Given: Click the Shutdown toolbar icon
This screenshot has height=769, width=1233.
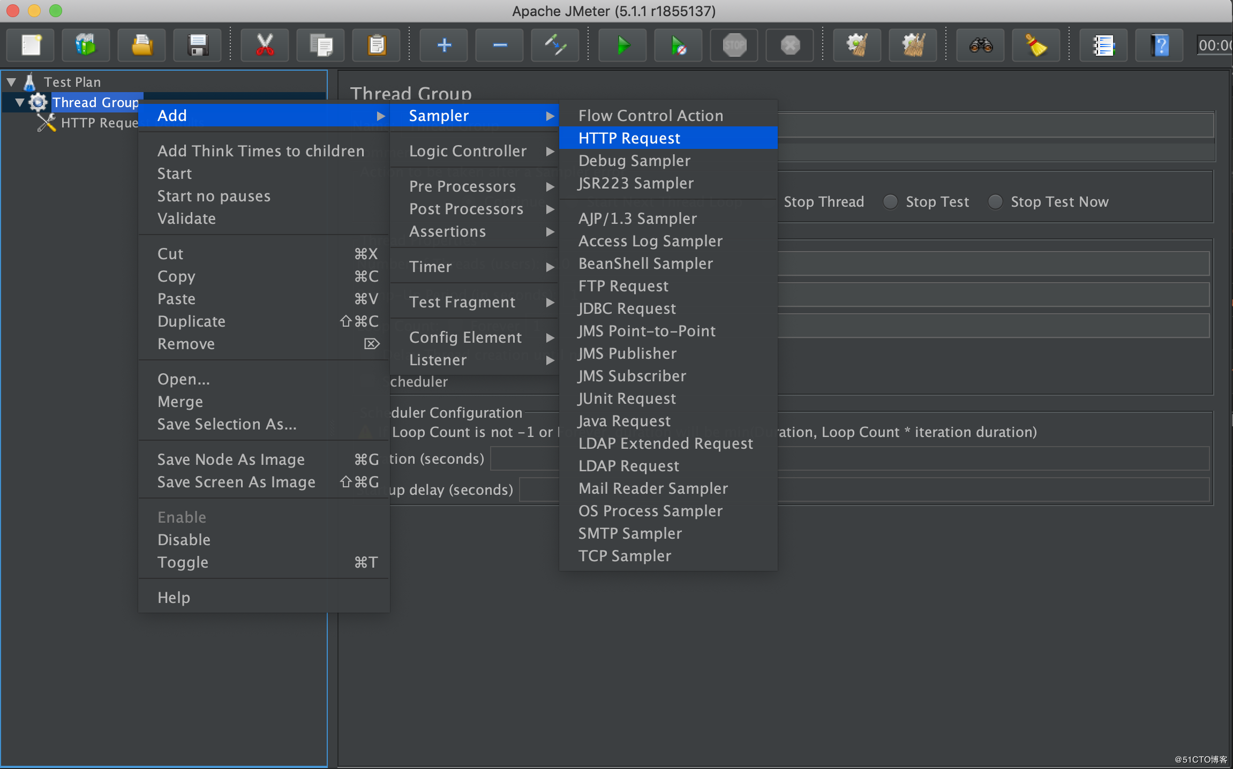Looking at the screenshot, I should 790,45.
